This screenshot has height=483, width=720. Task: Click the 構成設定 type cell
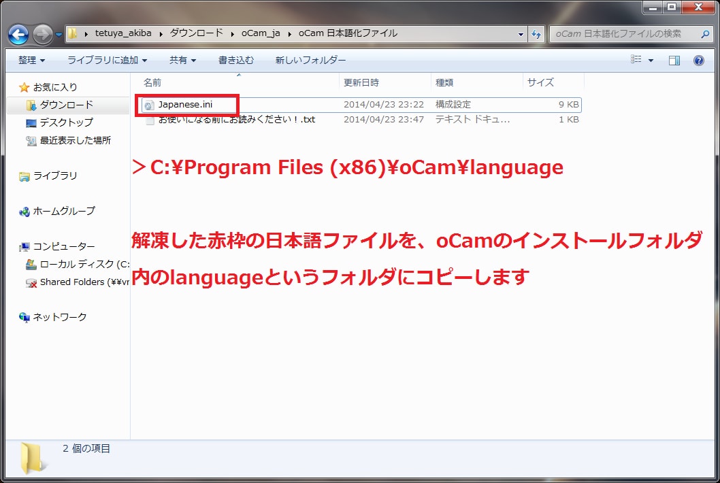(453, 105)
